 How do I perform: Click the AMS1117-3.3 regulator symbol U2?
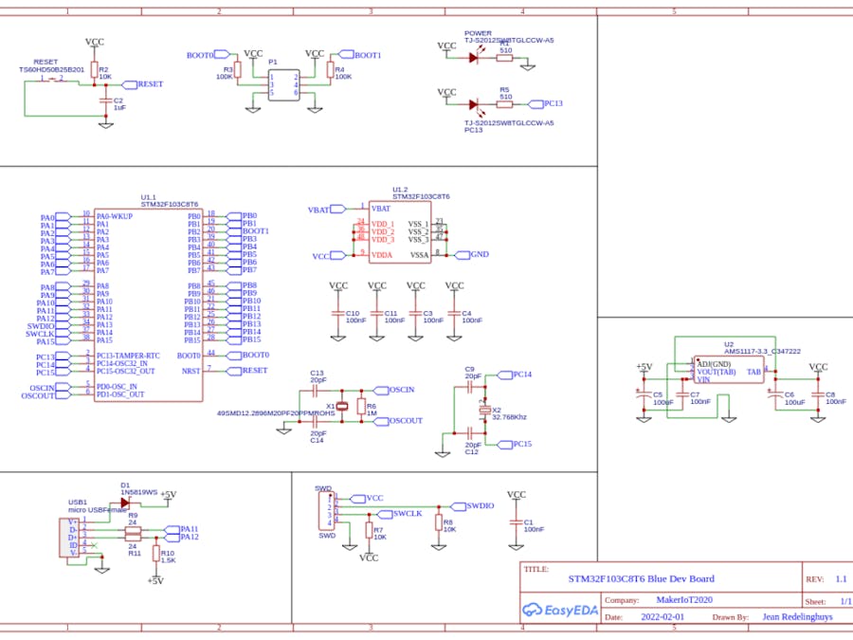(730, 372)
